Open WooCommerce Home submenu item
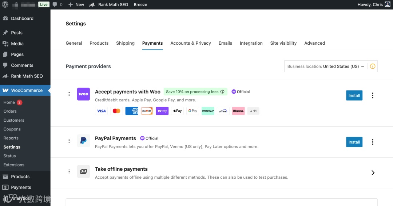The width and height of the screenshot is (393, 206). [x=9, y=102]
